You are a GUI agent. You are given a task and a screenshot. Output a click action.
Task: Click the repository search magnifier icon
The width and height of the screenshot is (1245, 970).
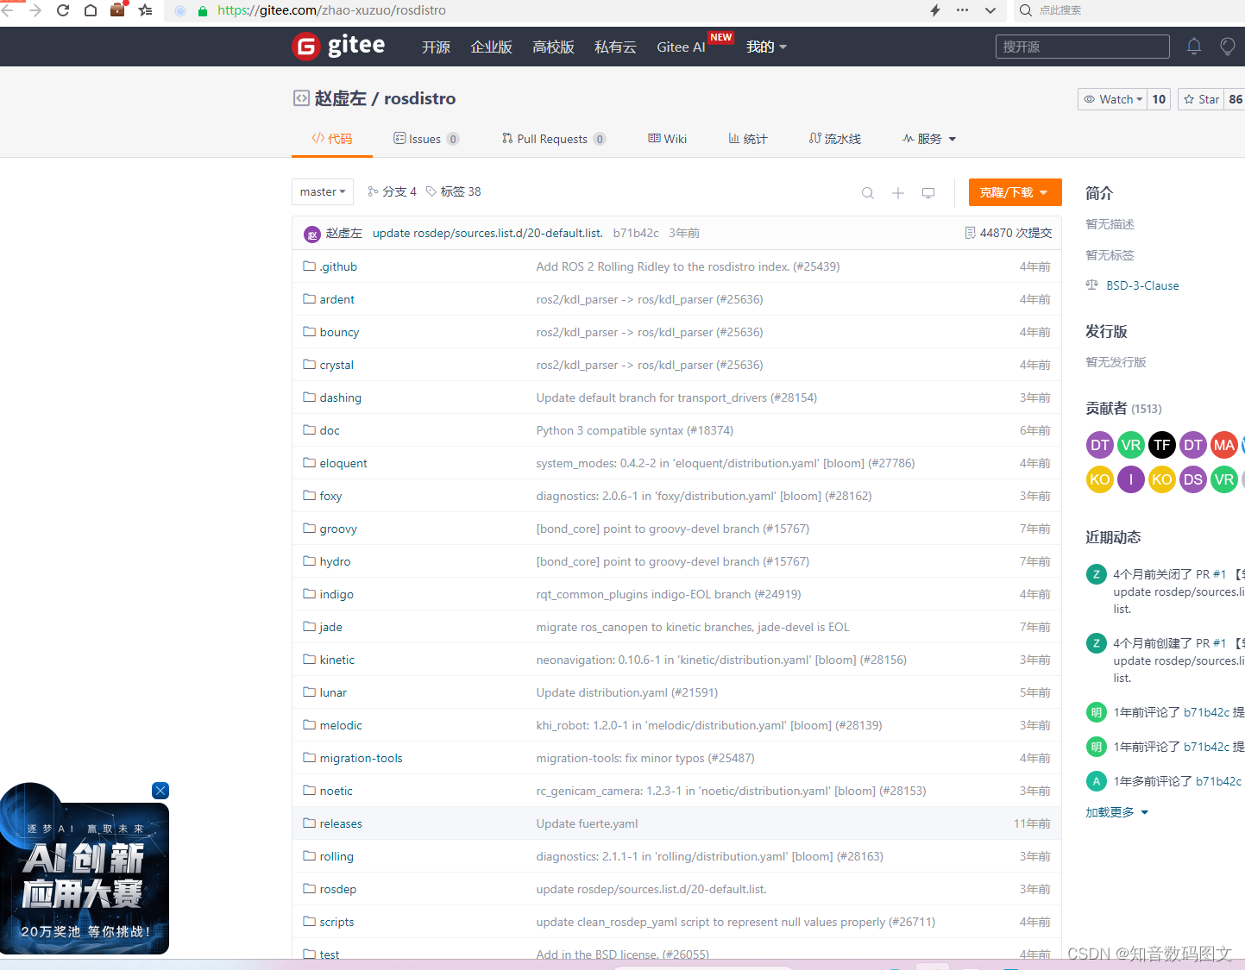click(x=868, y=193)
